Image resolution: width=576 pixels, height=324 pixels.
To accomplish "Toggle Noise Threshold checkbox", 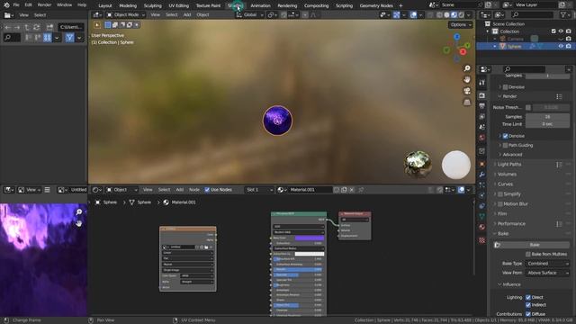I will 528,107.
